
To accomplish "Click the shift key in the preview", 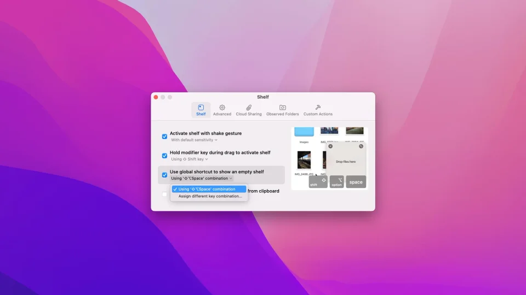I will click(318, 182).
